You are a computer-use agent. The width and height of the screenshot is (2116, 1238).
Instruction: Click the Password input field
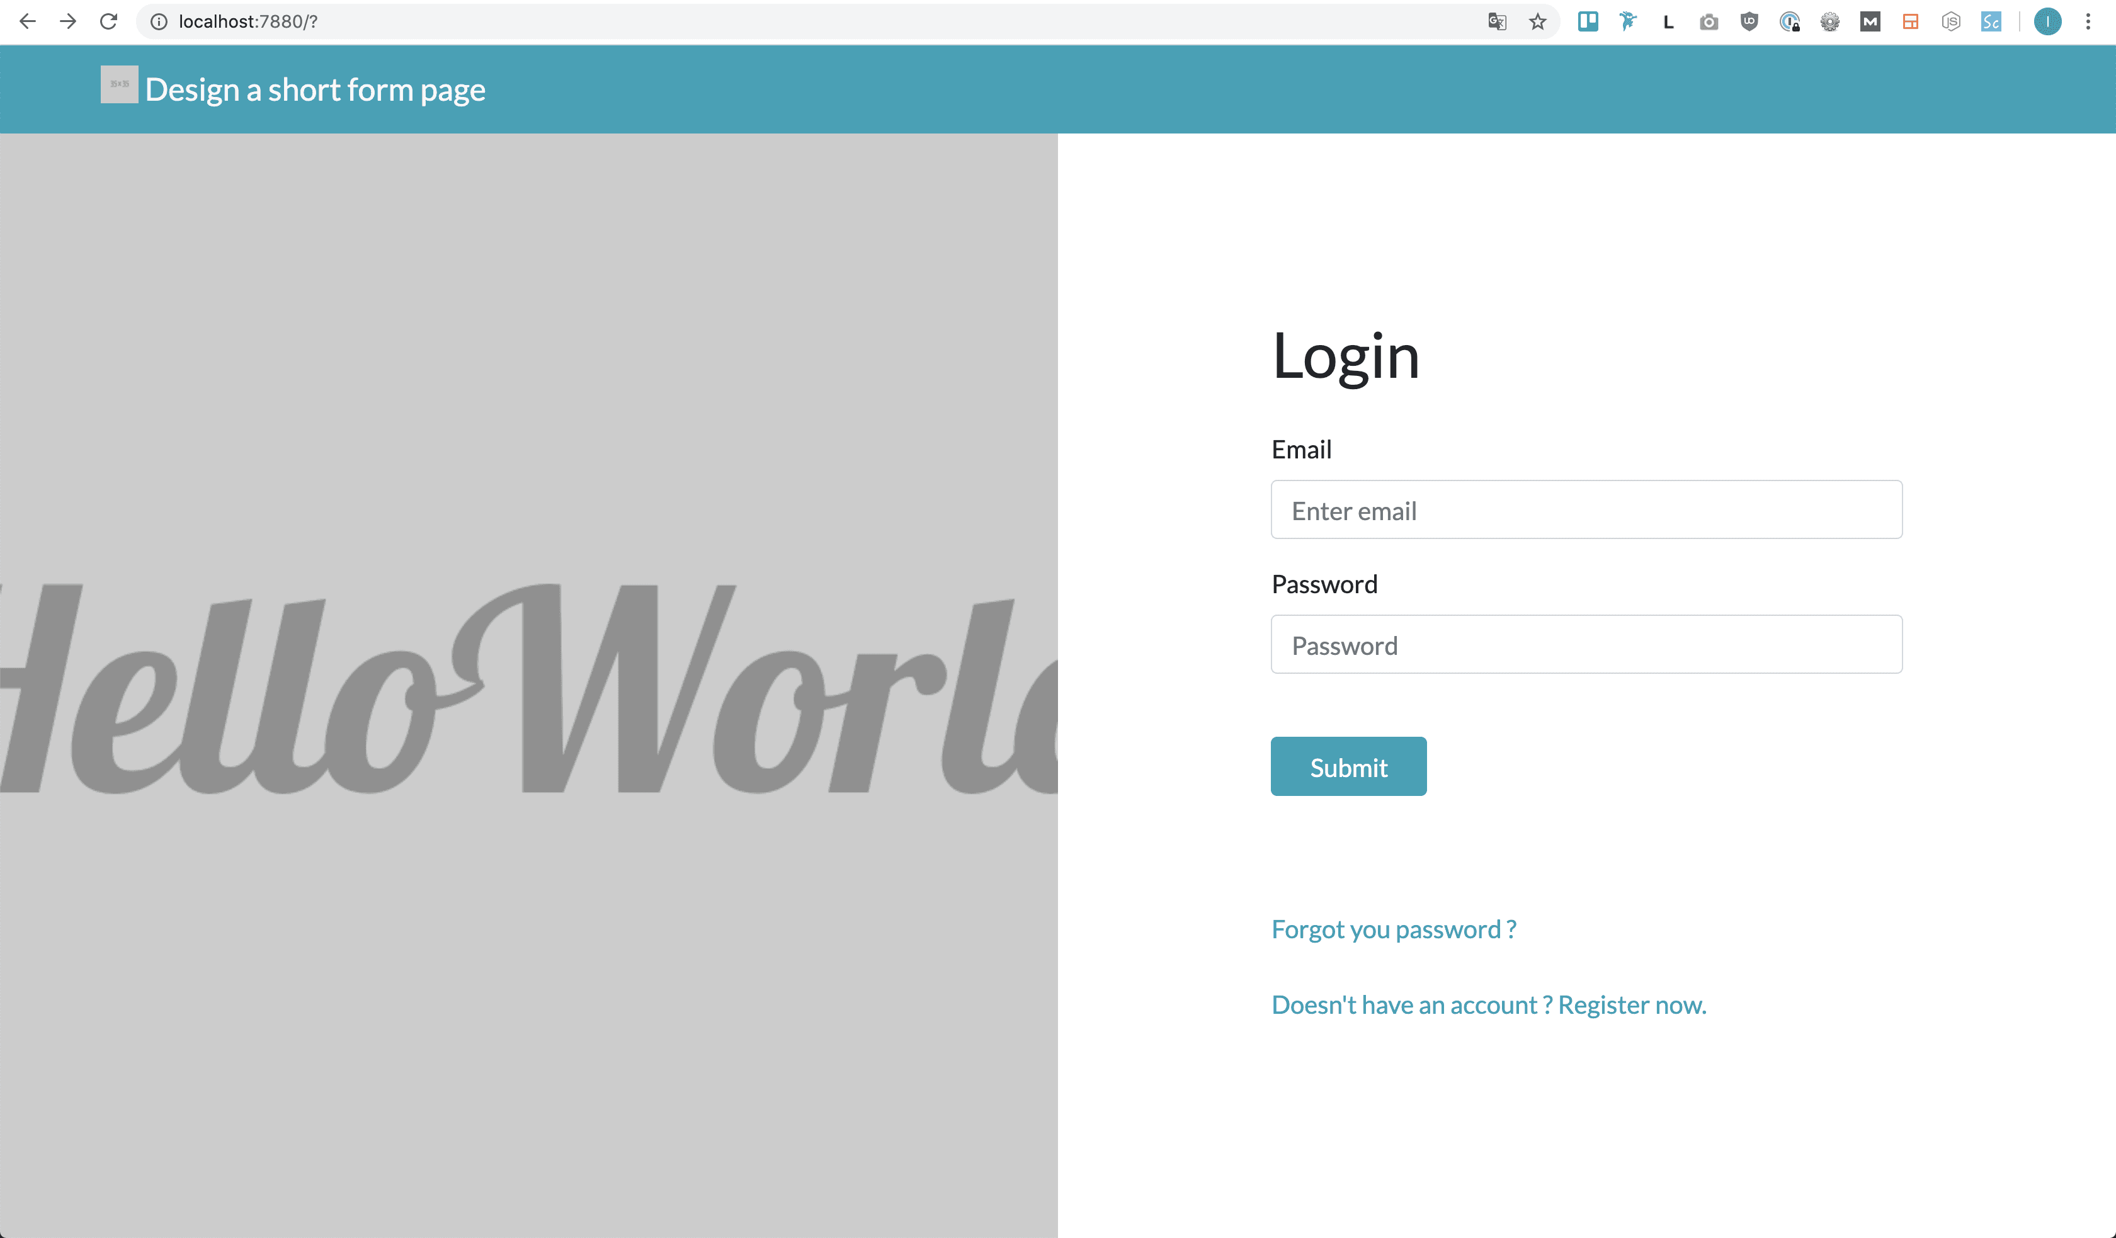1587,644
